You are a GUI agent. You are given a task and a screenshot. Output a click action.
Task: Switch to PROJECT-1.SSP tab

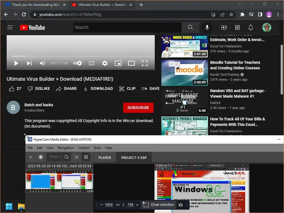click(134, 158)
